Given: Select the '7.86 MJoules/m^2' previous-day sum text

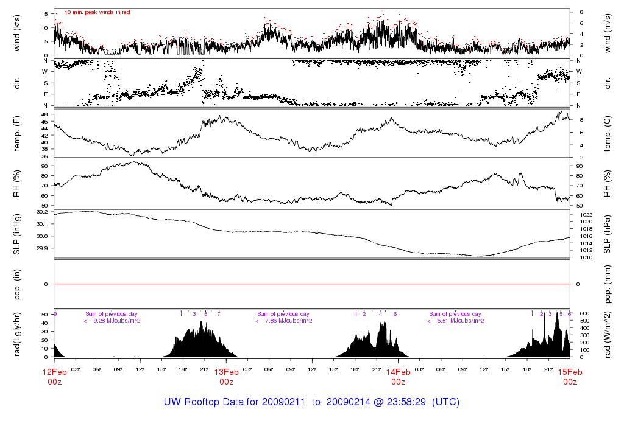Looking at the screenshot, I should 288,321.
